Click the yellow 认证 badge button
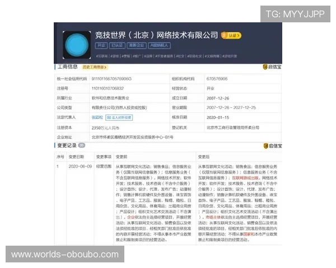This screenshot has width=336, height=268. point(231,35)
